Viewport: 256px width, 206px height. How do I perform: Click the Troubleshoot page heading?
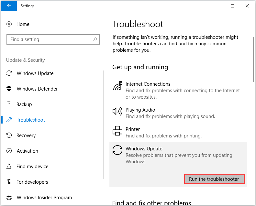(x=138, y=24)
